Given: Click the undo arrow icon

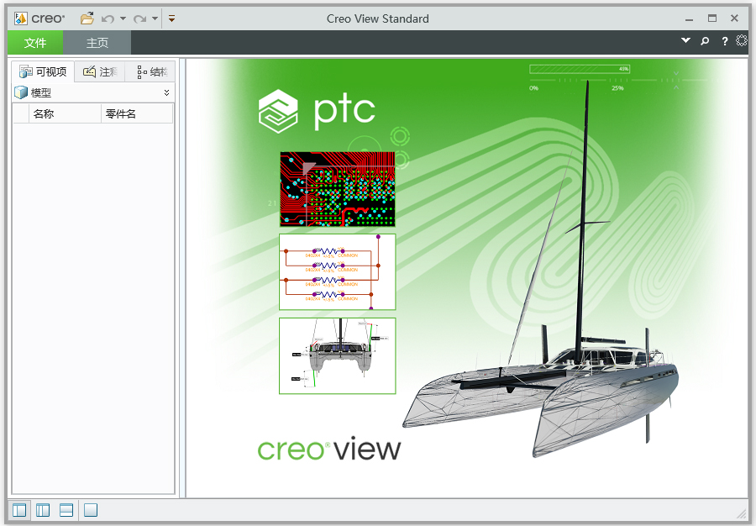Looking at the screenshot, I should (108, 18).
